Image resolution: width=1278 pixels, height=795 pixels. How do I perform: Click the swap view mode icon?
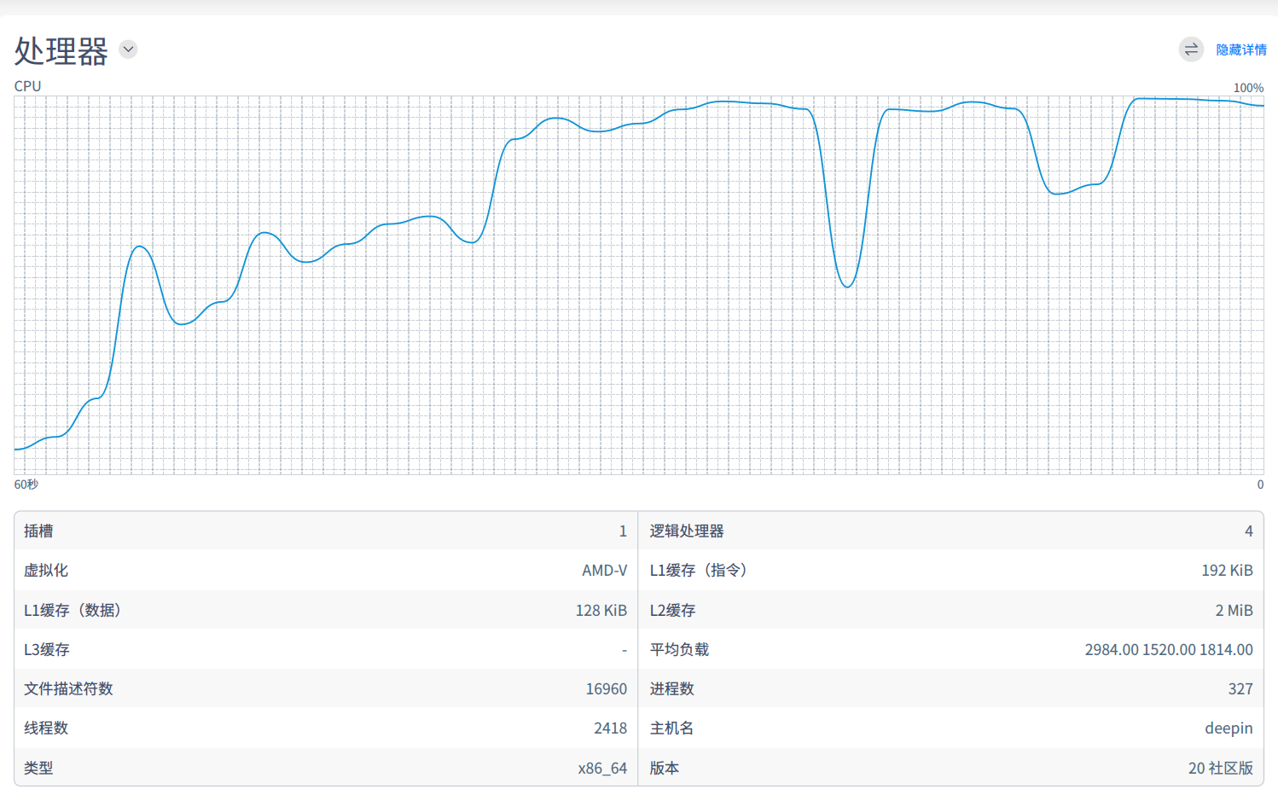pos(1191,49)
